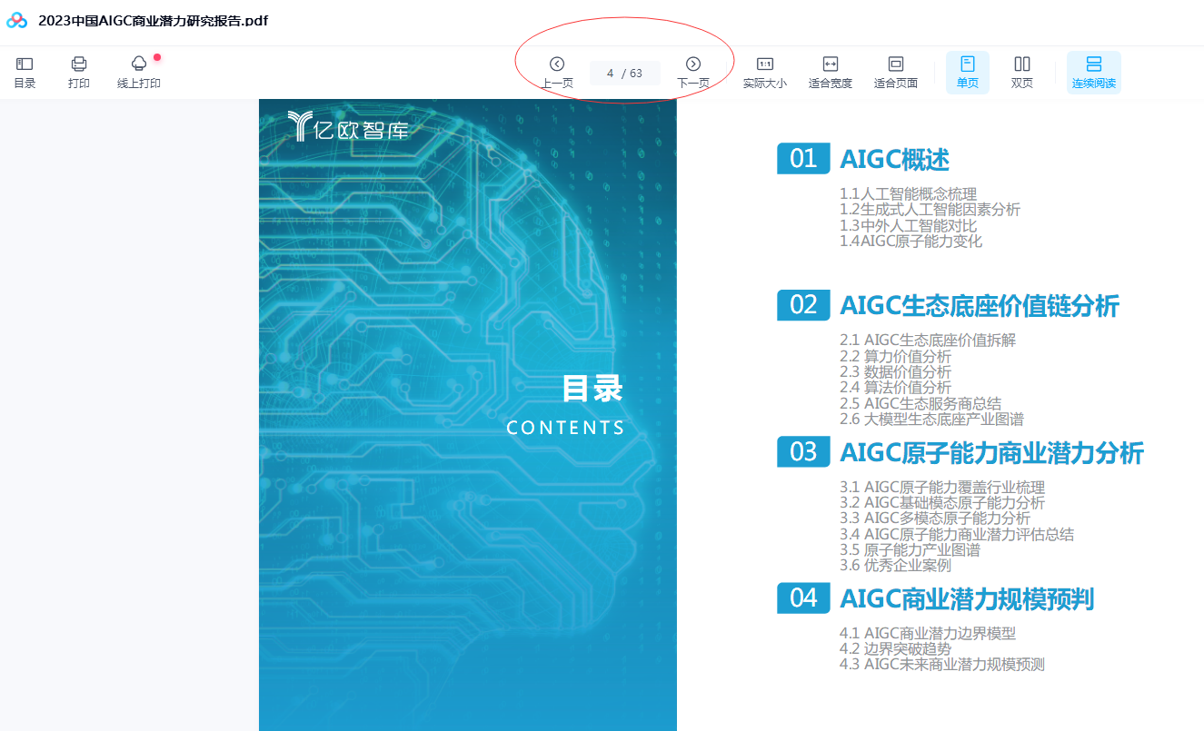Click the 打印 print icon
Image resolution: width=1204 pixels, height=731 pixels.
click(79, 71)
